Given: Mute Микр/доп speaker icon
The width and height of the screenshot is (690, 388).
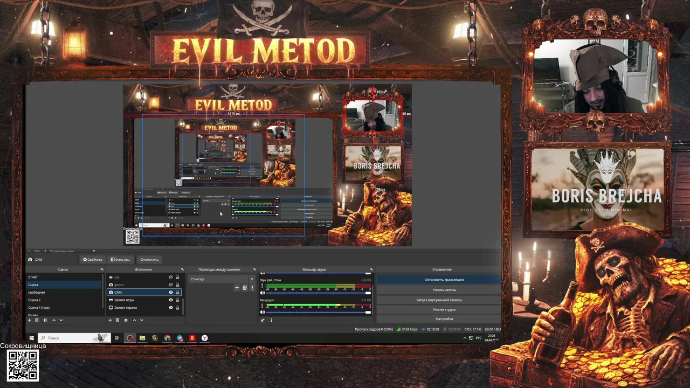Looking at the screenshot, I should tap(263, 312).
